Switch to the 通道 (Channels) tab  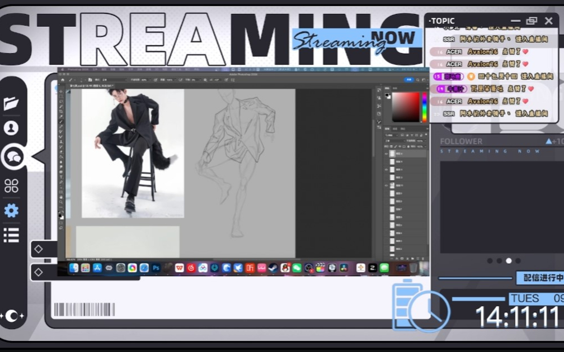coord(395,129)
